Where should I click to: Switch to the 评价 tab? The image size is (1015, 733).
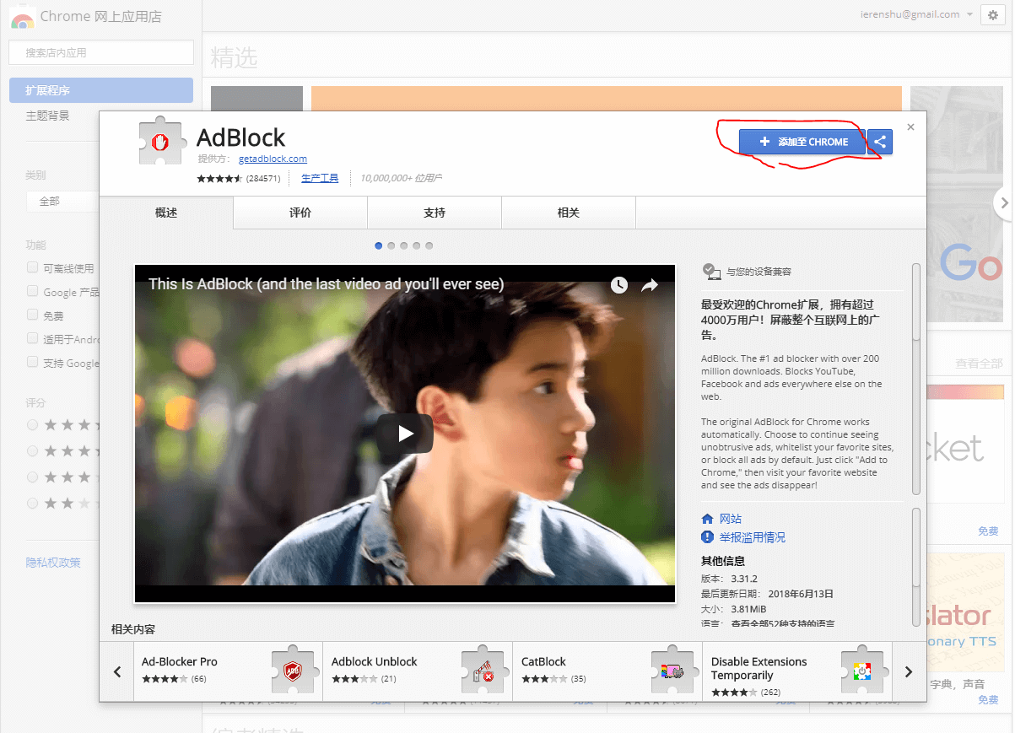[x=300, y=213]
